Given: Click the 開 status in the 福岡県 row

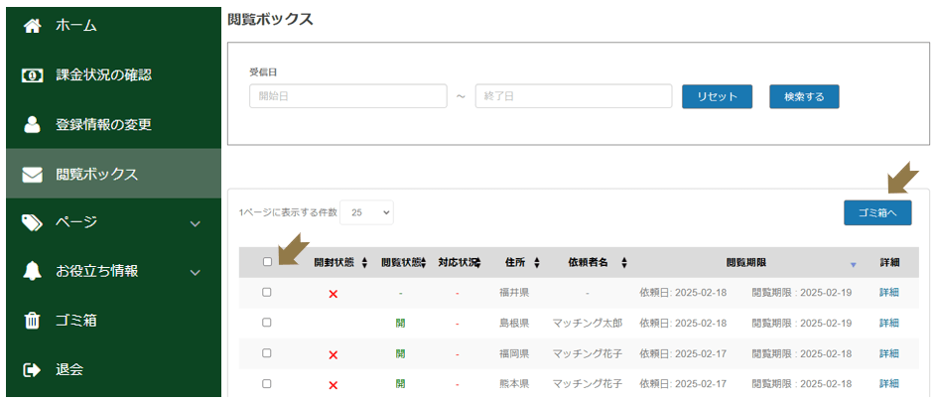Looking at the screenshot, I should pos(400,353).
